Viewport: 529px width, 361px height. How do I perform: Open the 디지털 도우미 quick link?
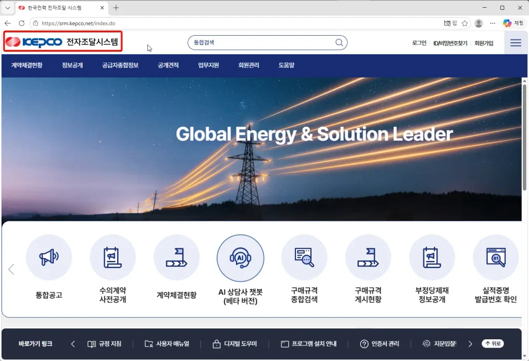235,344
